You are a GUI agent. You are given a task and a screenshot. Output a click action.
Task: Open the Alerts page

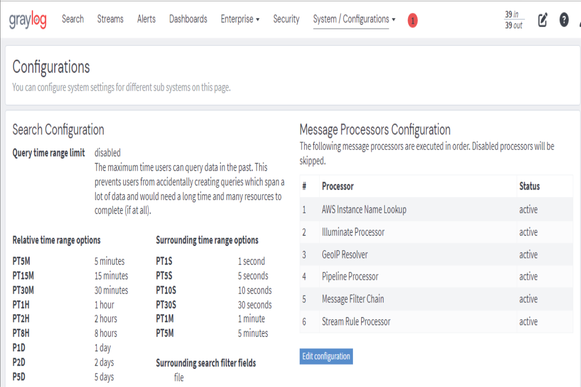click(x=146, y=19)
